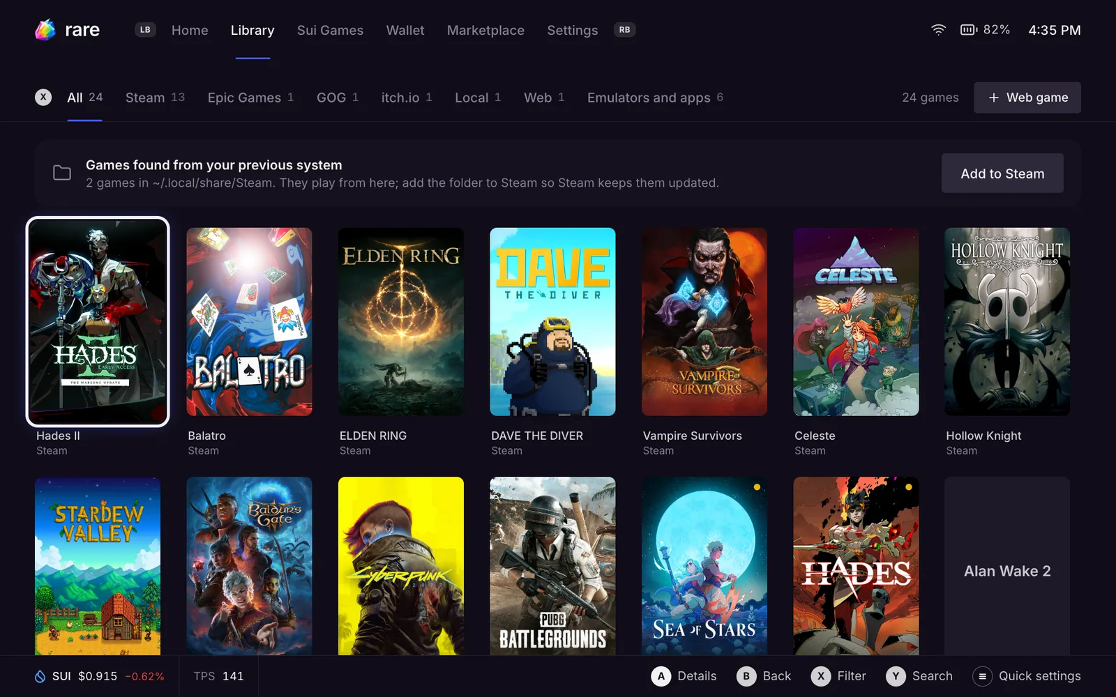1116x697 pixels.
Task: Click the TPS 141 status readout
Action: (x=218, y=676)
